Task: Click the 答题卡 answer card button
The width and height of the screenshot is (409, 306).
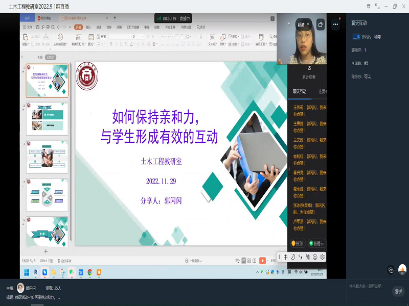Action: 316,243
